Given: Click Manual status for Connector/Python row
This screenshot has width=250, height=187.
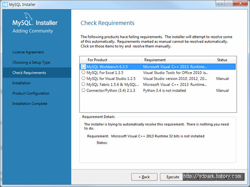Looking at the screenshot, I should (x=222, y=90).
